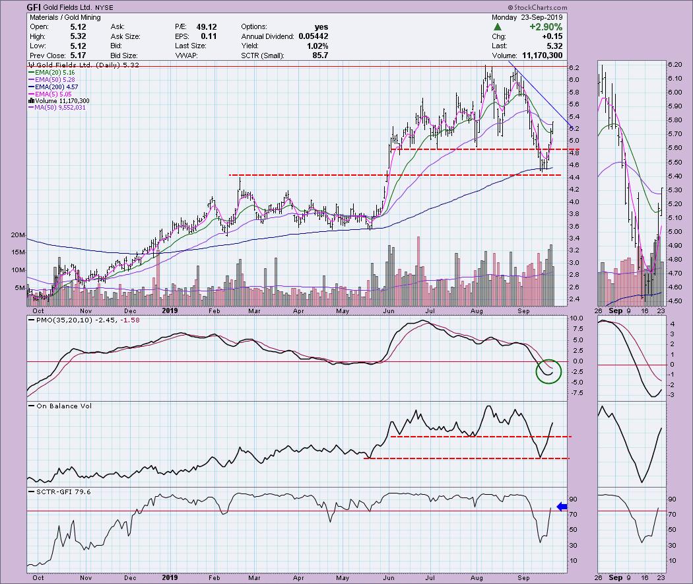Click the volume bars icon in legend
This screenshot has width=693, height=584.
32,101
